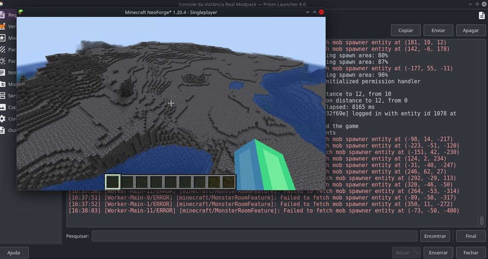Open the Servidores page icon
488x259 pixels.
coord(2,95)
